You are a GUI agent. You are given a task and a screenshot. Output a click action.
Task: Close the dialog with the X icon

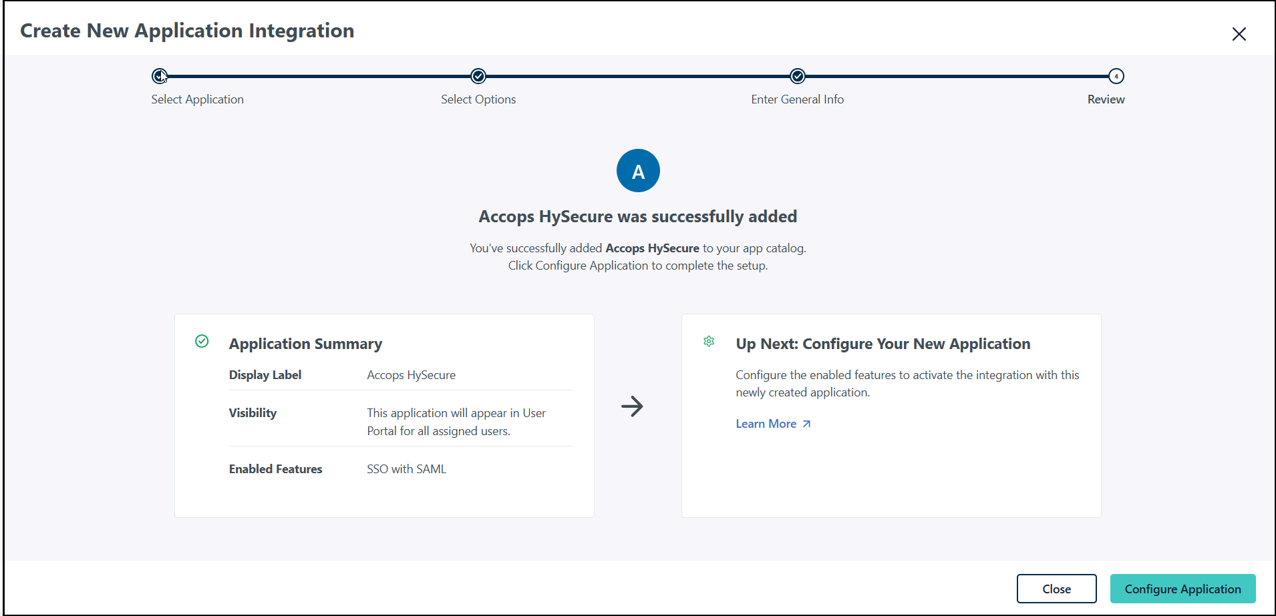[x=1239, y=34]
